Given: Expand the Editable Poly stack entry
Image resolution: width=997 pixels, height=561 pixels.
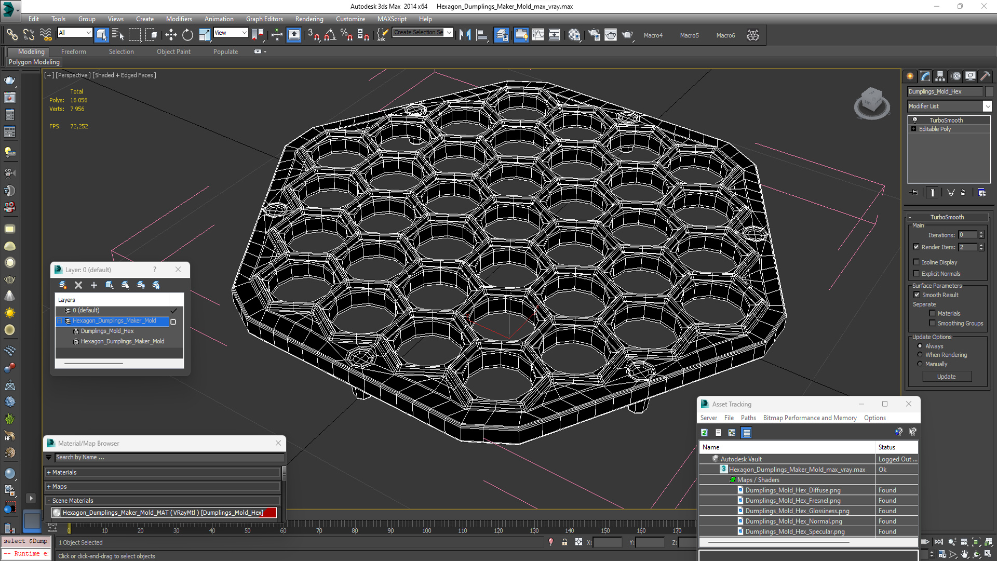Looking at the screenshot, I should coord(913,129).
